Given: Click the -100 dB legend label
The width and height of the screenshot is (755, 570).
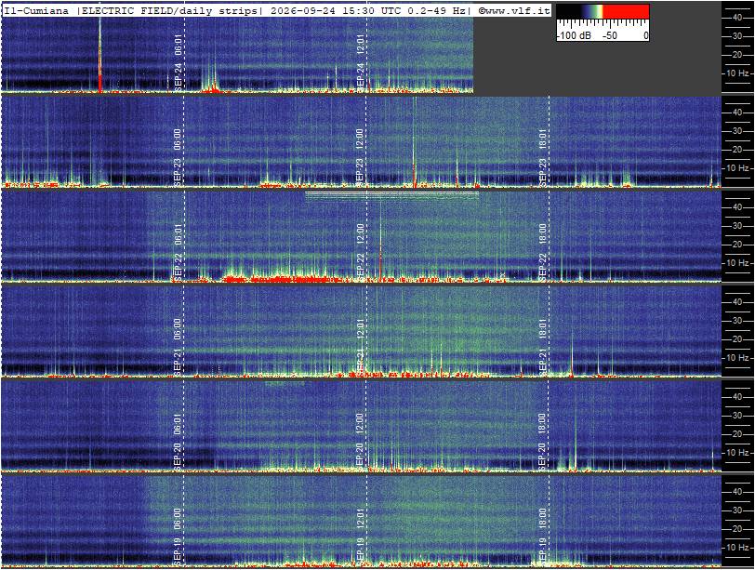Looking at the screenshot, I should click(x=574, y=35).
